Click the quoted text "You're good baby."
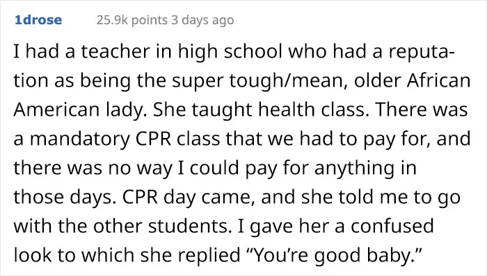Image resolution: width=487 pixels, height=276 pixels. [334, 256]
